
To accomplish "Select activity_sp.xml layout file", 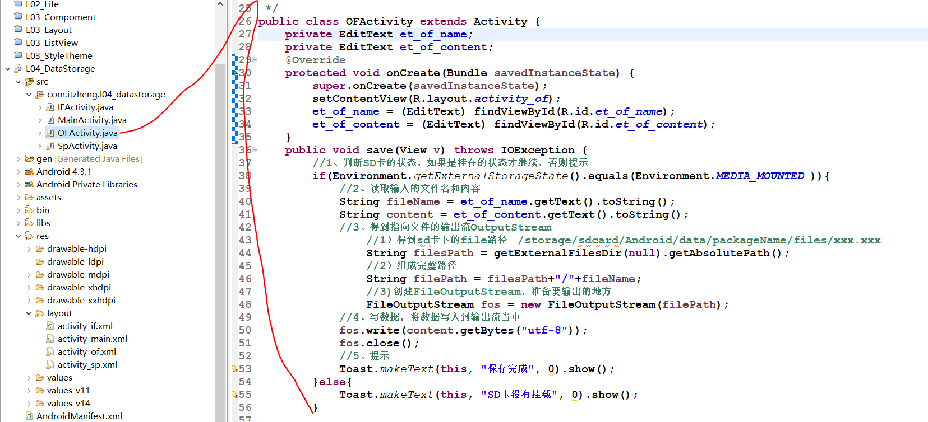I will pos(87,364).
